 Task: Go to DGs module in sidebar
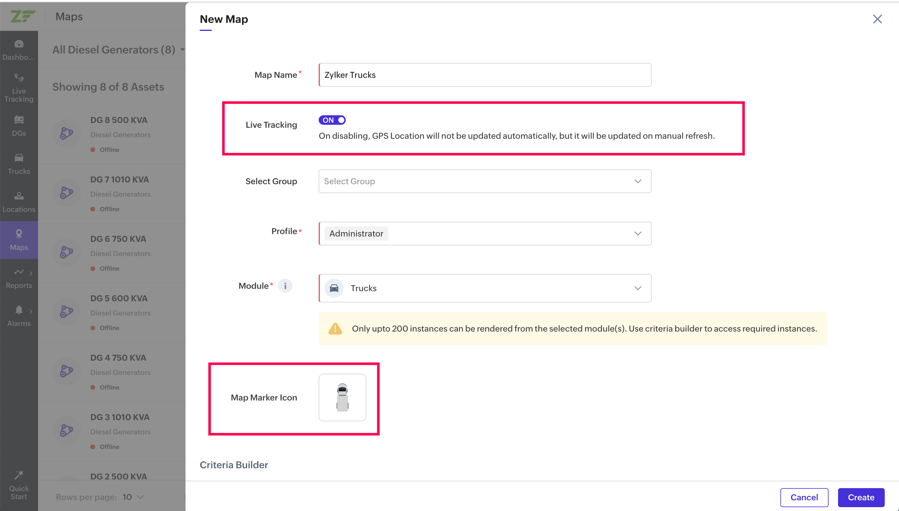pos(19,126)
